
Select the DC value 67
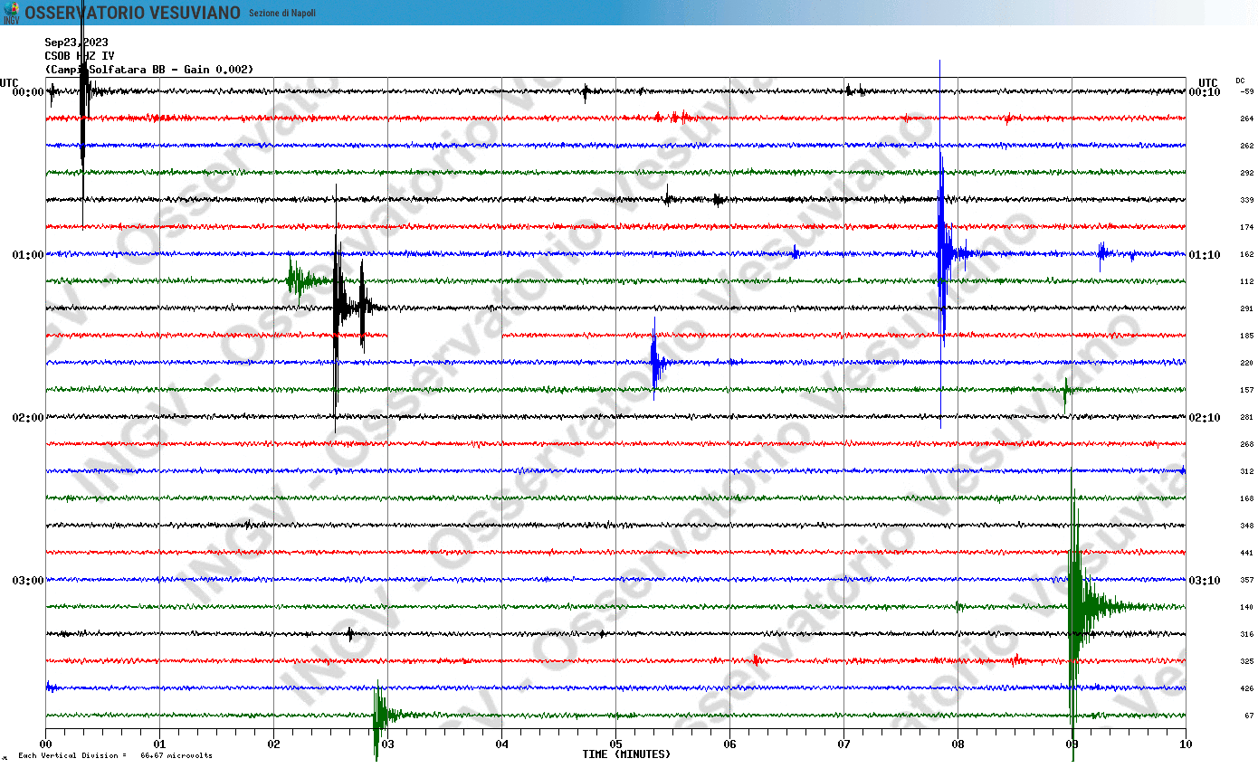click(1249, 716)
